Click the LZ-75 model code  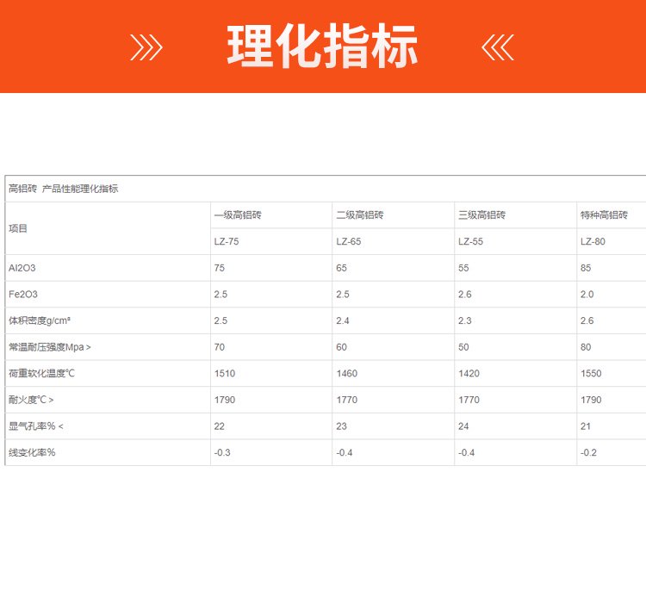[227, 242]
